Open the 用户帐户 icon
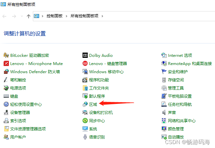This screenshot has height=148, width=215. pos(6,137)
